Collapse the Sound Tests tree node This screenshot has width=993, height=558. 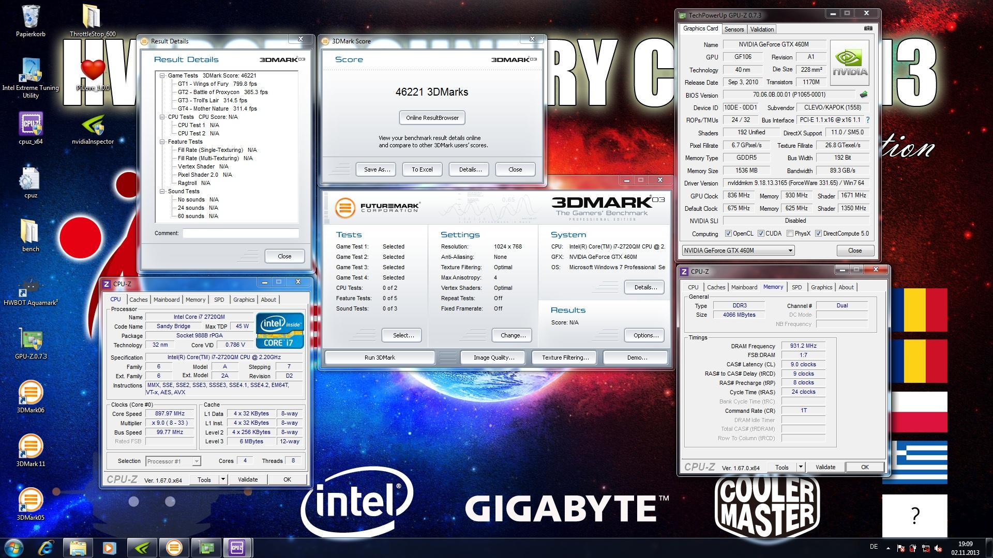tap(162, 191)
